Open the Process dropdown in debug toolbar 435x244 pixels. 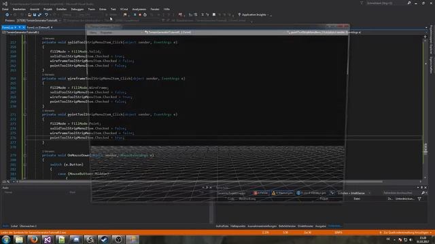(x=38, y=20)
